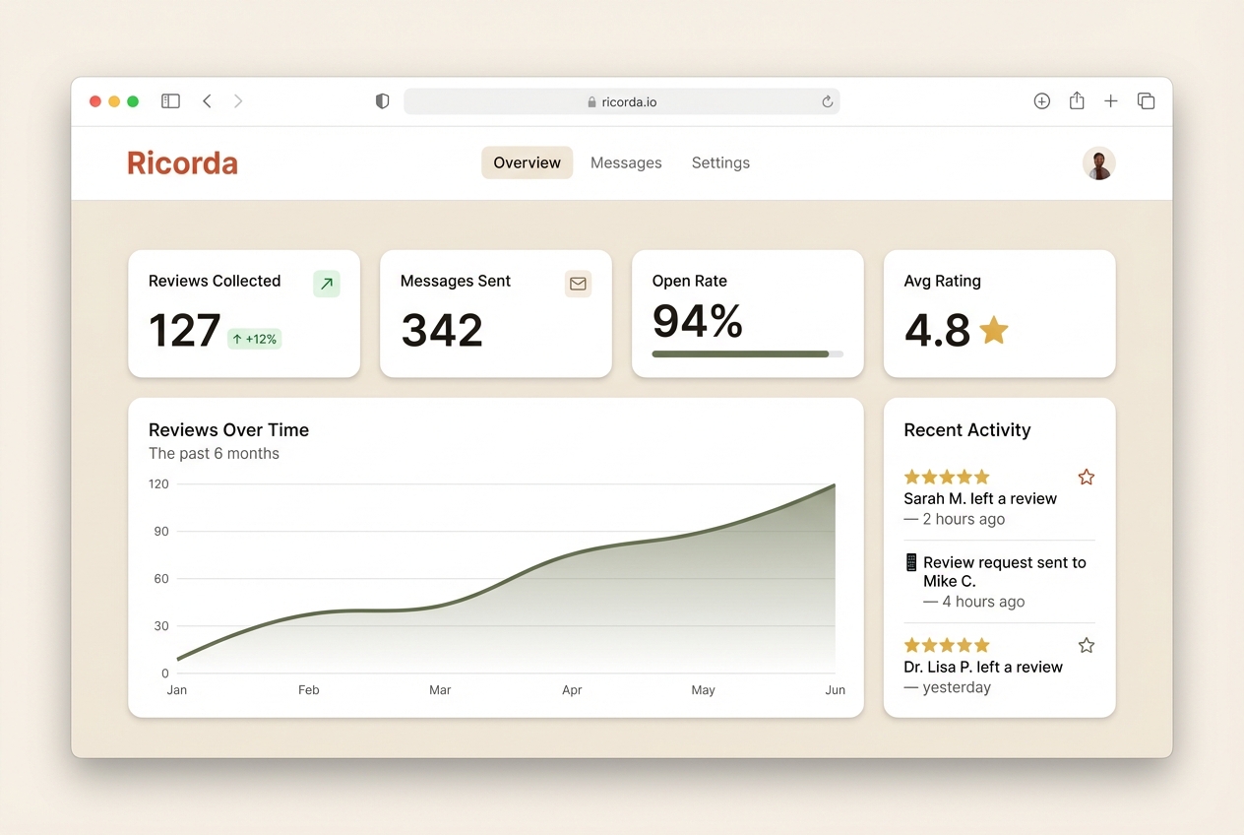Switch to the Messages tab

click(626, 162)
